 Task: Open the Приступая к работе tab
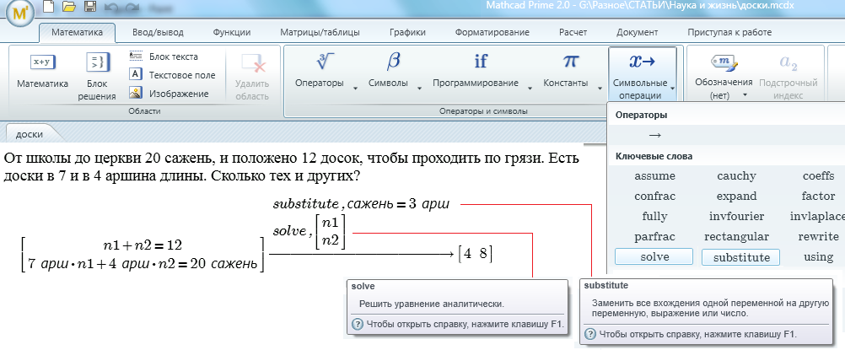[x=729, y=32]
